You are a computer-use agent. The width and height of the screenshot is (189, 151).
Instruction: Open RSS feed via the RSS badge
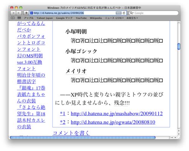tap(119, 13)
